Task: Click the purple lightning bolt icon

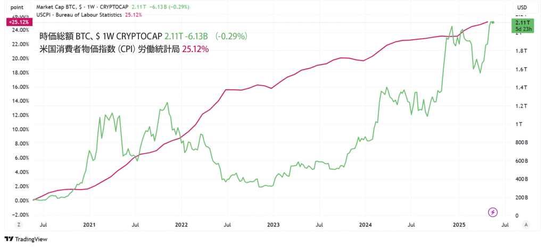Action: click(x=493, y=212)
